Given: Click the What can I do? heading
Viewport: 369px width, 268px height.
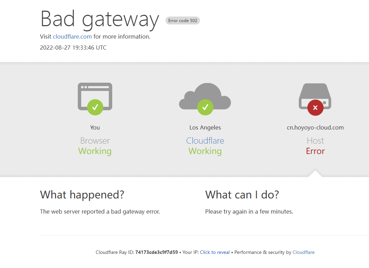Looking at the screenshot, I should pos(242,195).
